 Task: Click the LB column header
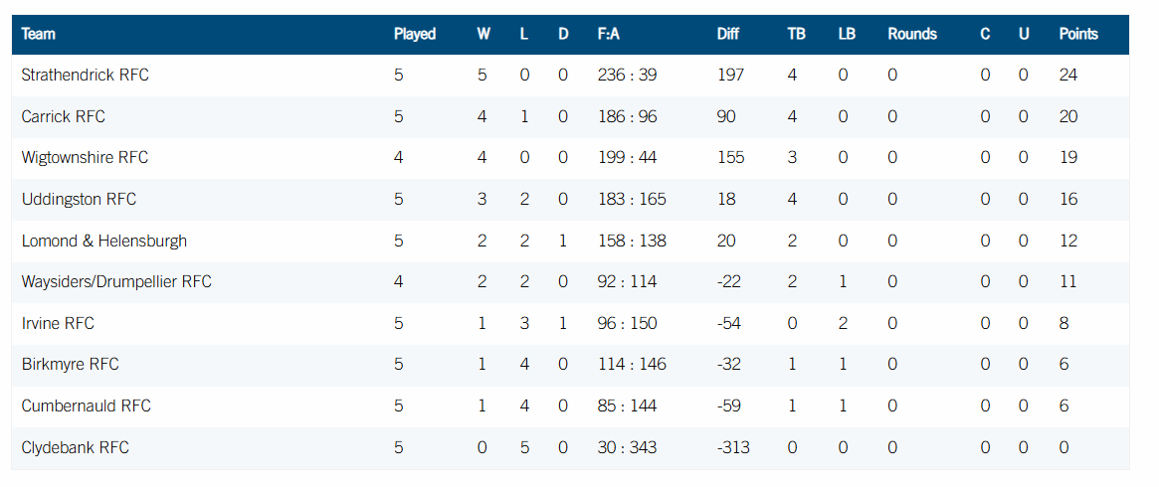[x=847, y=34]
